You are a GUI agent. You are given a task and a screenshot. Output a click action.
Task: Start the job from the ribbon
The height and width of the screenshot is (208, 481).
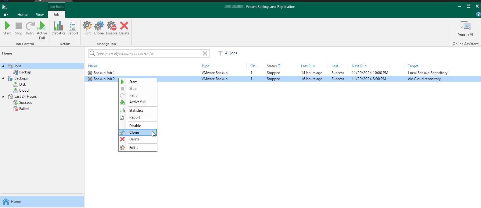pos(7,28)
